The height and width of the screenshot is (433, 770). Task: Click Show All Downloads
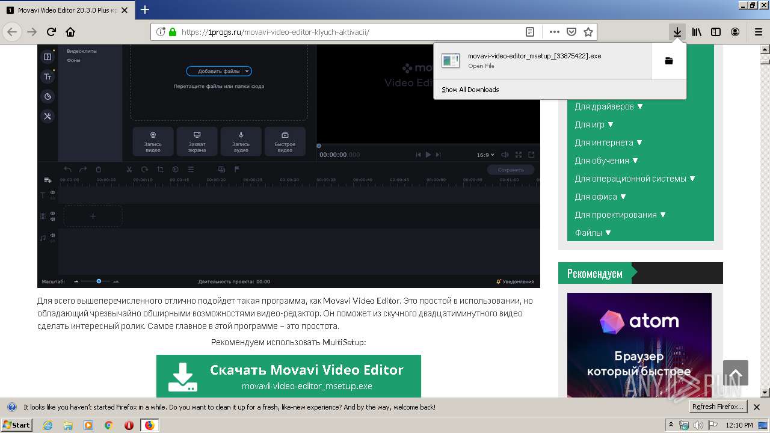tap(470, 90)
